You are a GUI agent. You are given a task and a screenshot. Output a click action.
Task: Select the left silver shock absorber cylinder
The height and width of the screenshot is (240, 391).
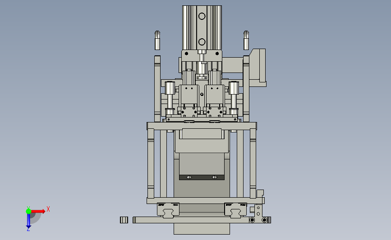pyautogui.click(x=170, y=88)
